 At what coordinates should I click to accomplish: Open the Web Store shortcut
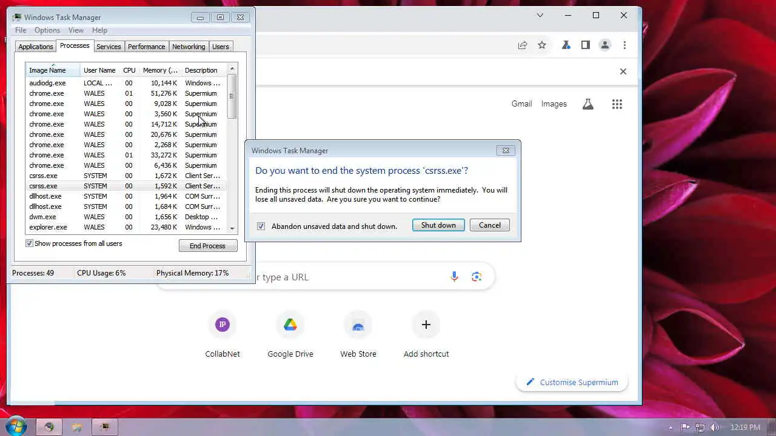point(358,335)
